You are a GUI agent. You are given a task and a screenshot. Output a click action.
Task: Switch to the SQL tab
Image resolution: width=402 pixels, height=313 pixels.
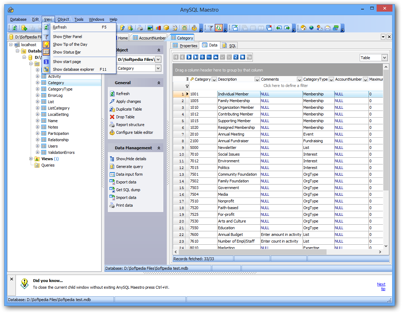[x=229, y=45]
